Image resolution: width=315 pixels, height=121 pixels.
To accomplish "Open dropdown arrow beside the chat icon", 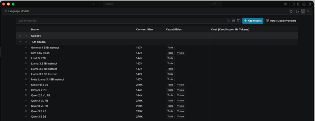I will 220,4.
